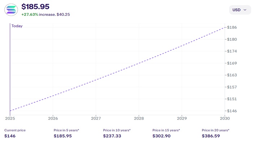Click the $186 y-axis label

pyautogui.click(x=232, y=27)
